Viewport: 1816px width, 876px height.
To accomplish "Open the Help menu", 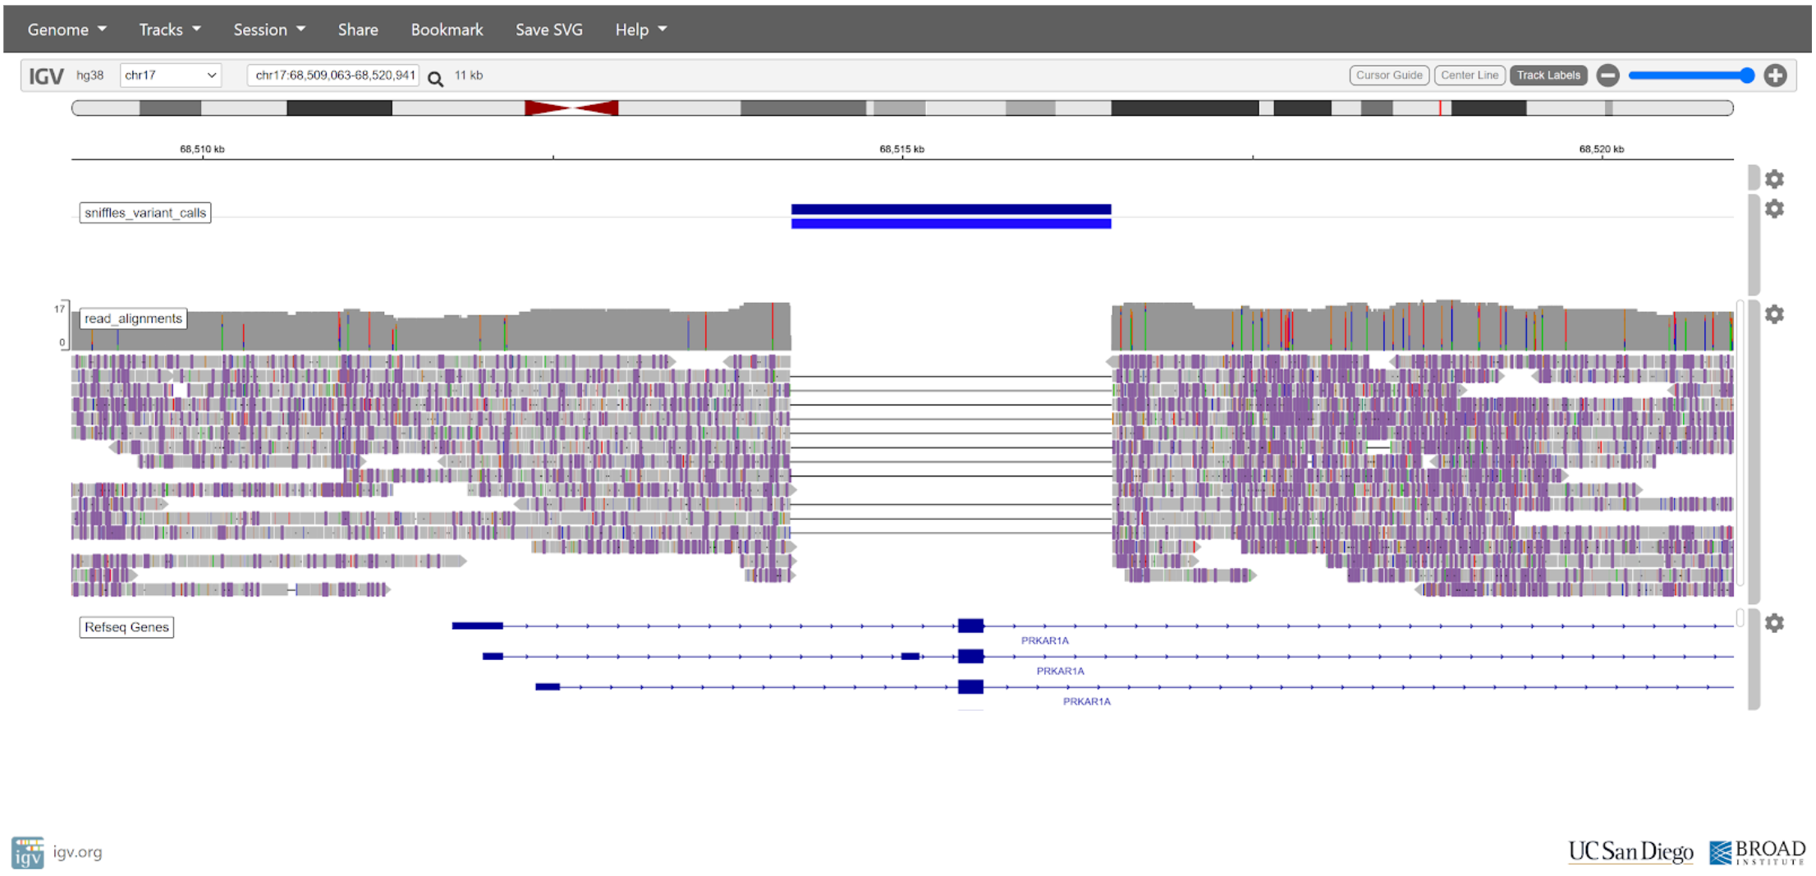I will [x=640, y=30].
